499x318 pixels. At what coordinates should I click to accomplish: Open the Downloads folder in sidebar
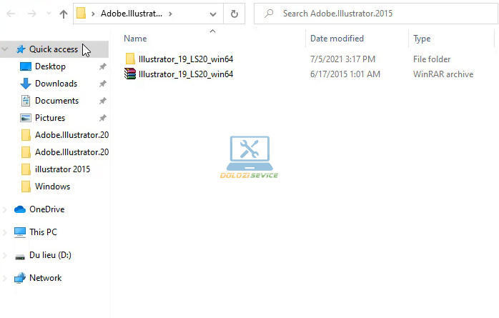pyautogui.click(x=56, y=84)
